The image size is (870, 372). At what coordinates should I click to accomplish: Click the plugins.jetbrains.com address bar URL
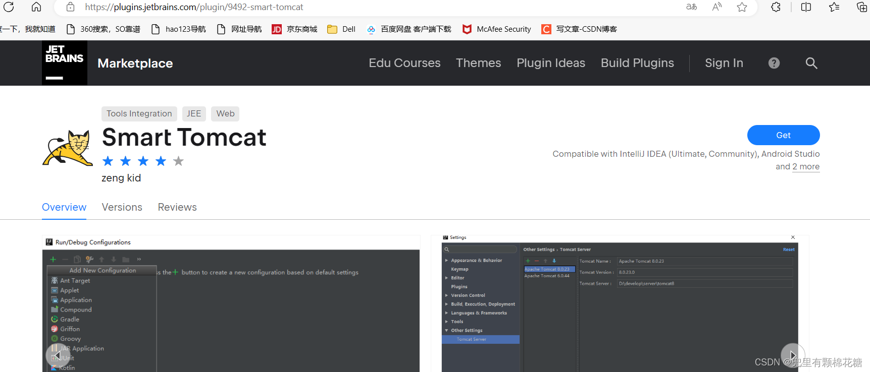pos(194,7)
